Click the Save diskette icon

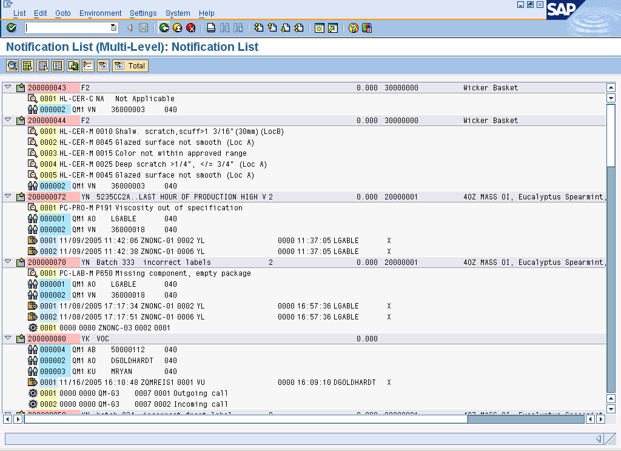click(x=143, y=28)
